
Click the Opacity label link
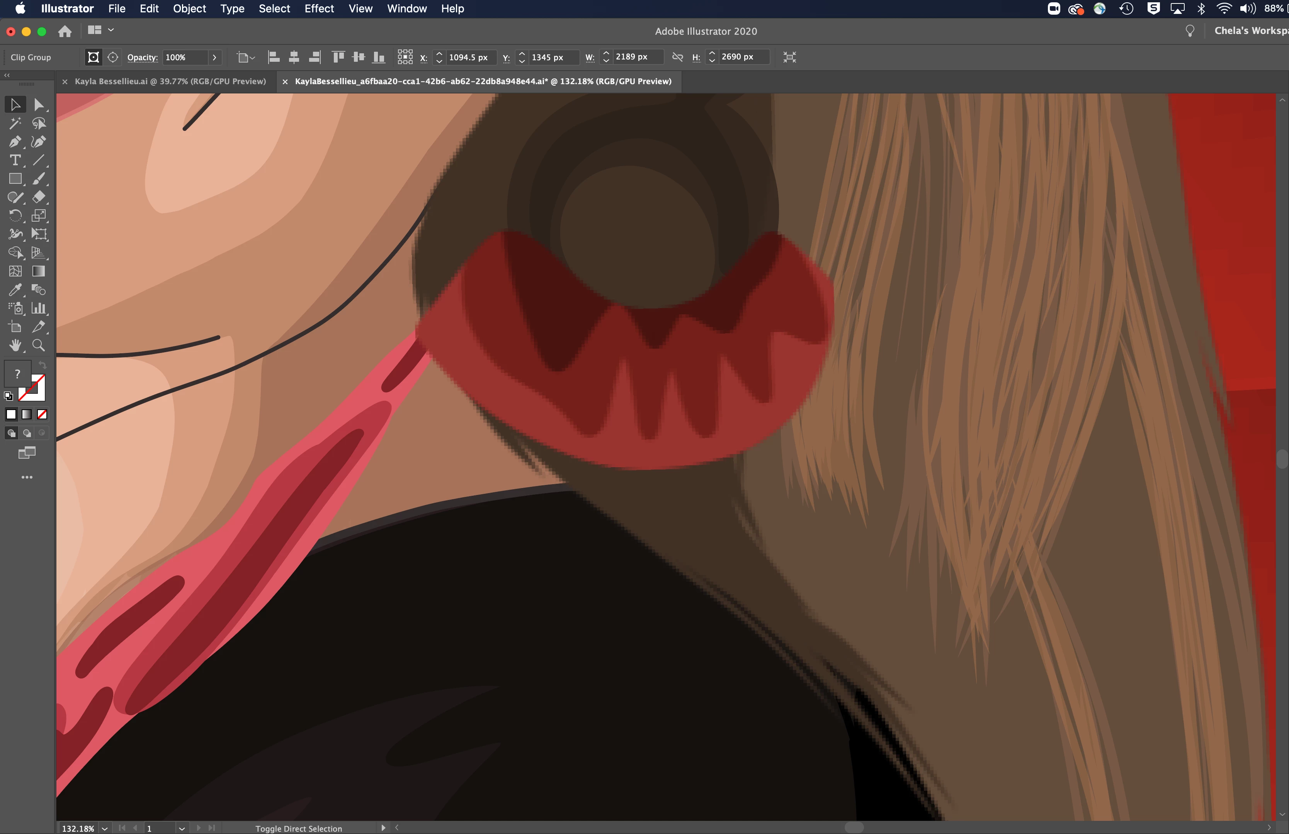[142, 58]
